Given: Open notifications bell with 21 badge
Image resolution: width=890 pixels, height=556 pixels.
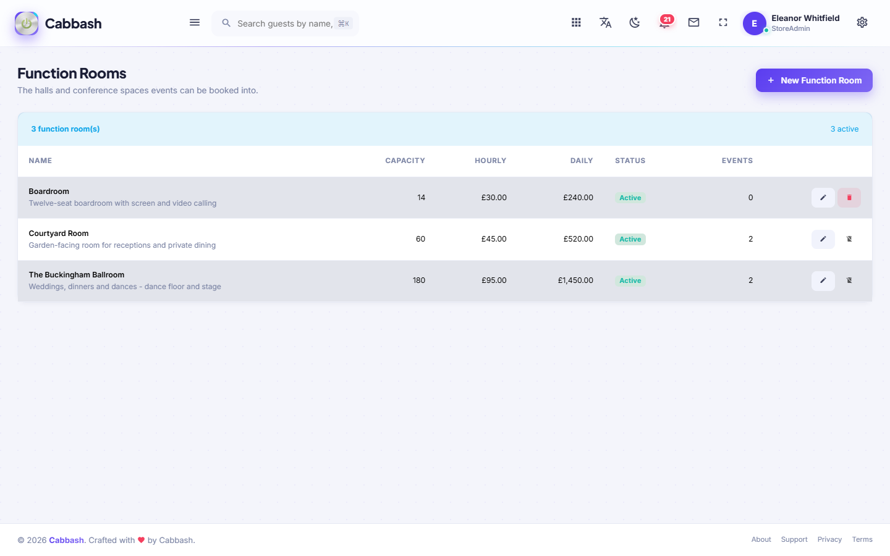Looking at the screenshot, I should pyautogui.click(x=665, y=23).
